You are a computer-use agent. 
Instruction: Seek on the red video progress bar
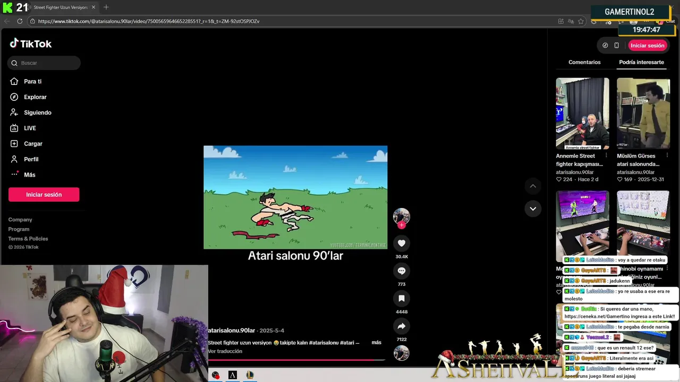click(296, 360)
